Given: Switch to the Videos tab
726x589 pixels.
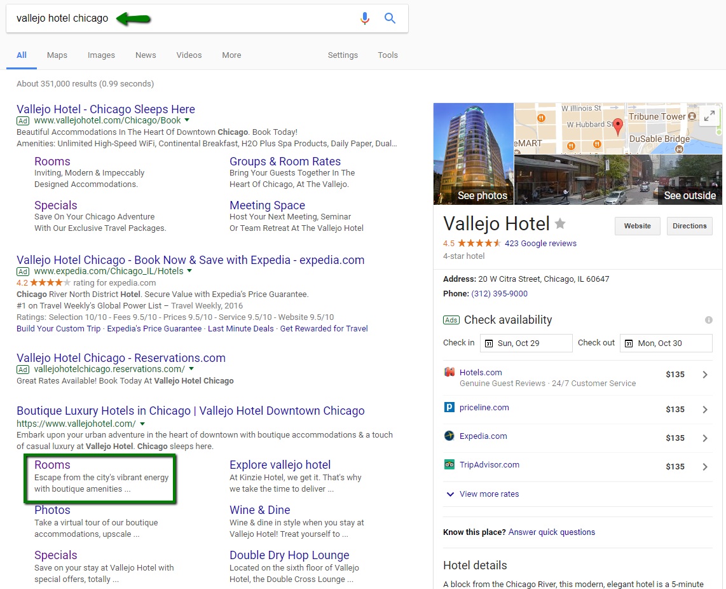Looking at the screenshot, I should coord(189,55).
